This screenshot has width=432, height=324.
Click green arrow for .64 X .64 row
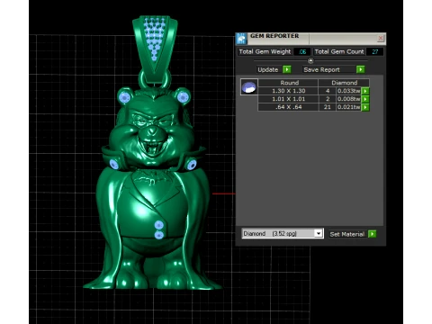[365, 107]
